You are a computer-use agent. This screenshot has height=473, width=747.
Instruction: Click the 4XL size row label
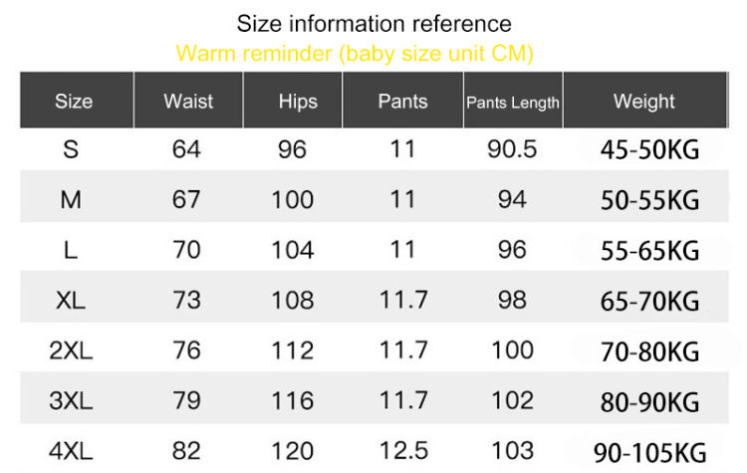coord(71,451)
